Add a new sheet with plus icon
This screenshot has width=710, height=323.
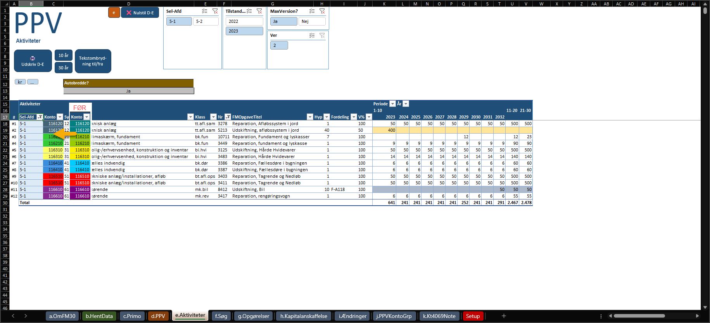504,316
